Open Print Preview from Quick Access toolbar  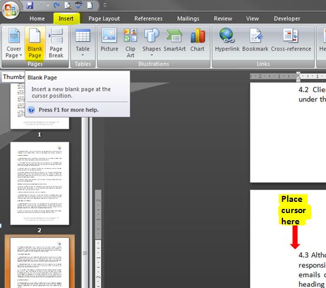pyautogui.click(x=68, y=5)
